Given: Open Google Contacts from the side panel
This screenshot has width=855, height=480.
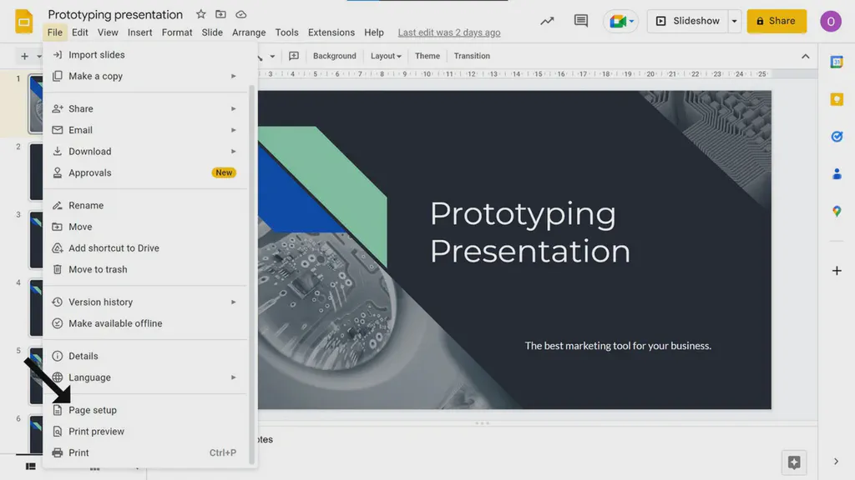Looking at the screenshot, I should [837, 174].
